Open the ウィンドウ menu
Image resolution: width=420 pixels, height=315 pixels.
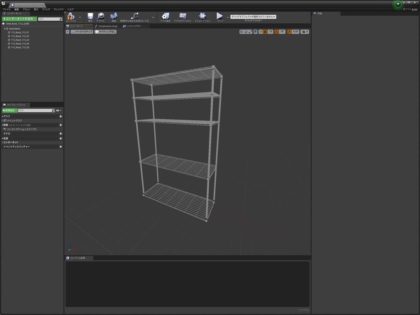click(x=58, y=9)
